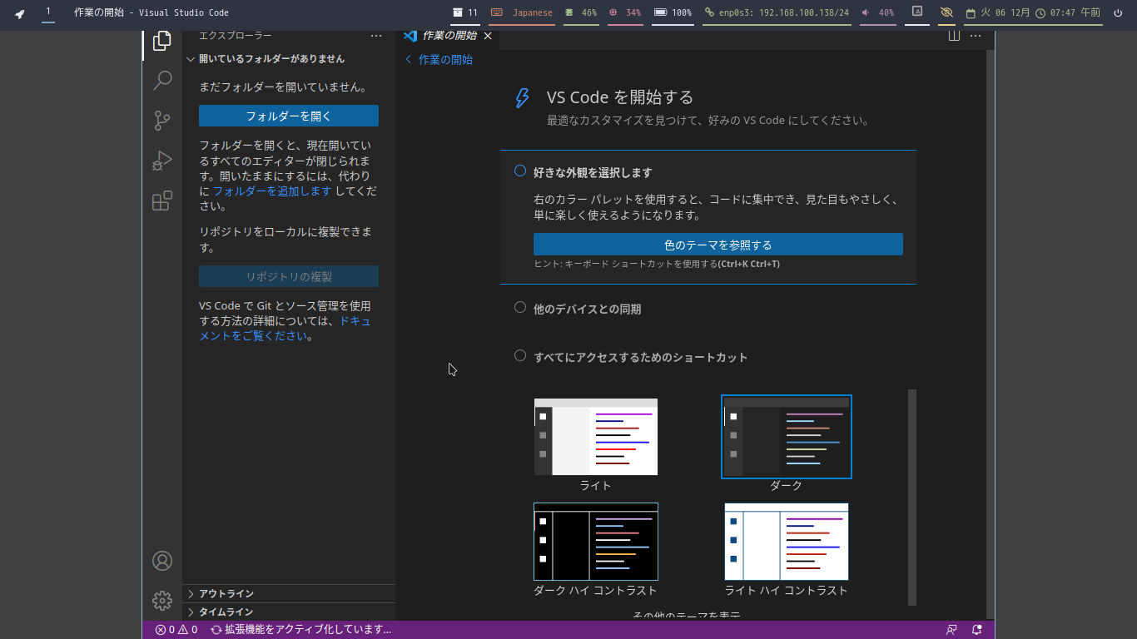
Task: Open notifications bell in status bar
Action: [977, 630]
